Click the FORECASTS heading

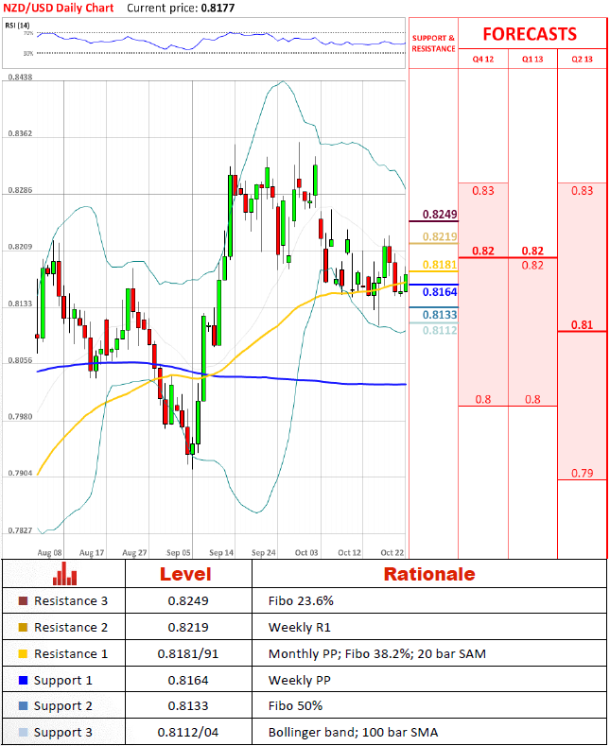(x=530, y=34)
